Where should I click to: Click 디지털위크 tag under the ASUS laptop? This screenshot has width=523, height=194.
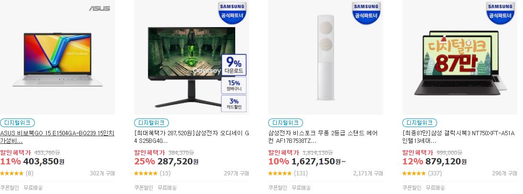(17, 122)
